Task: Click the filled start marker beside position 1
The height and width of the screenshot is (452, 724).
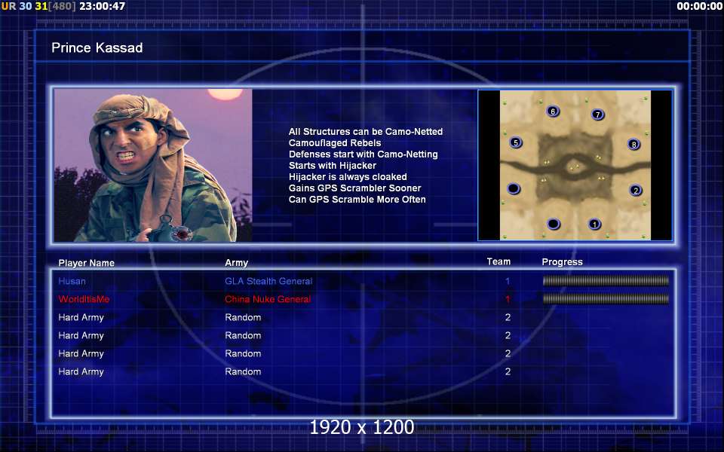Action: click(x=554, y=224)
